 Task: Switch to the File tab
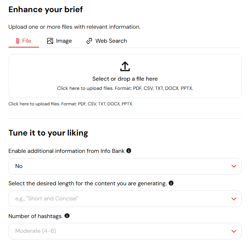[24, 41]
